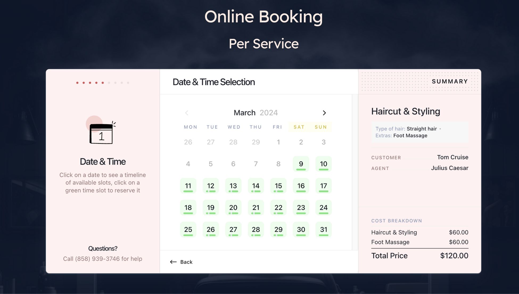Select Sunday March 24
Screen dimensions: 519x294
(x=324, y=207)
